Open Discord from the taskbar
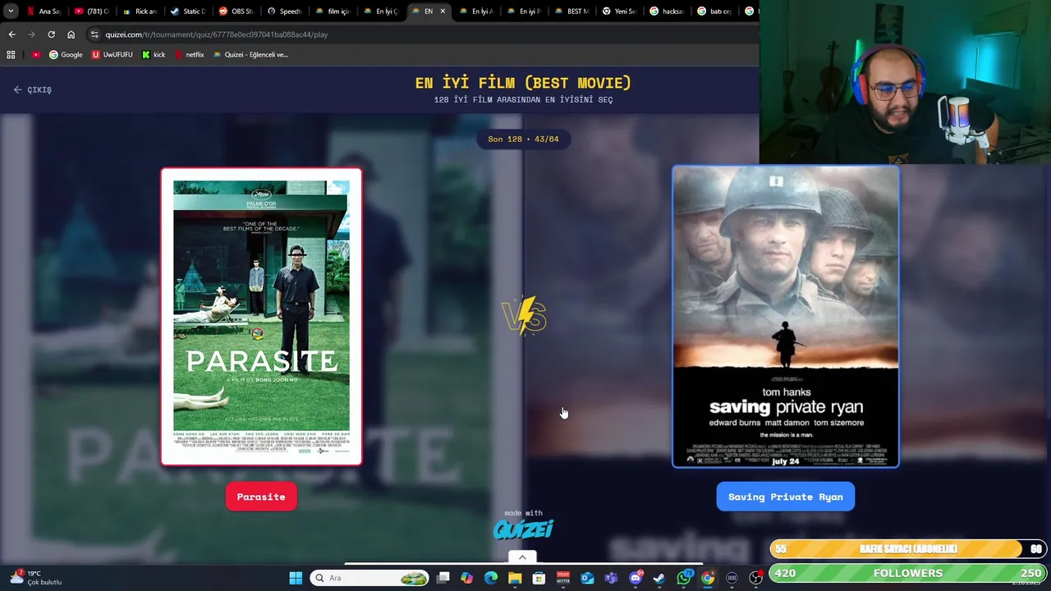 pyautogui.click(x=636, y=578)
